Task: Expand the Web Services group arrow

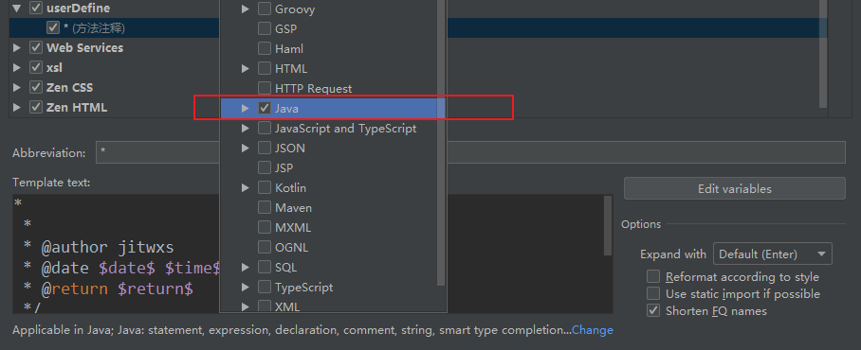Action: pos(17,47)
